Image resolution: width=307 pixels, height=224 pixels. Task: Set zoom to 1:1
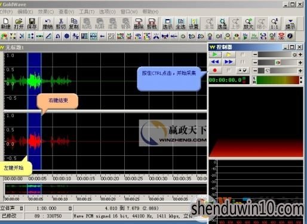click(274, 23)
